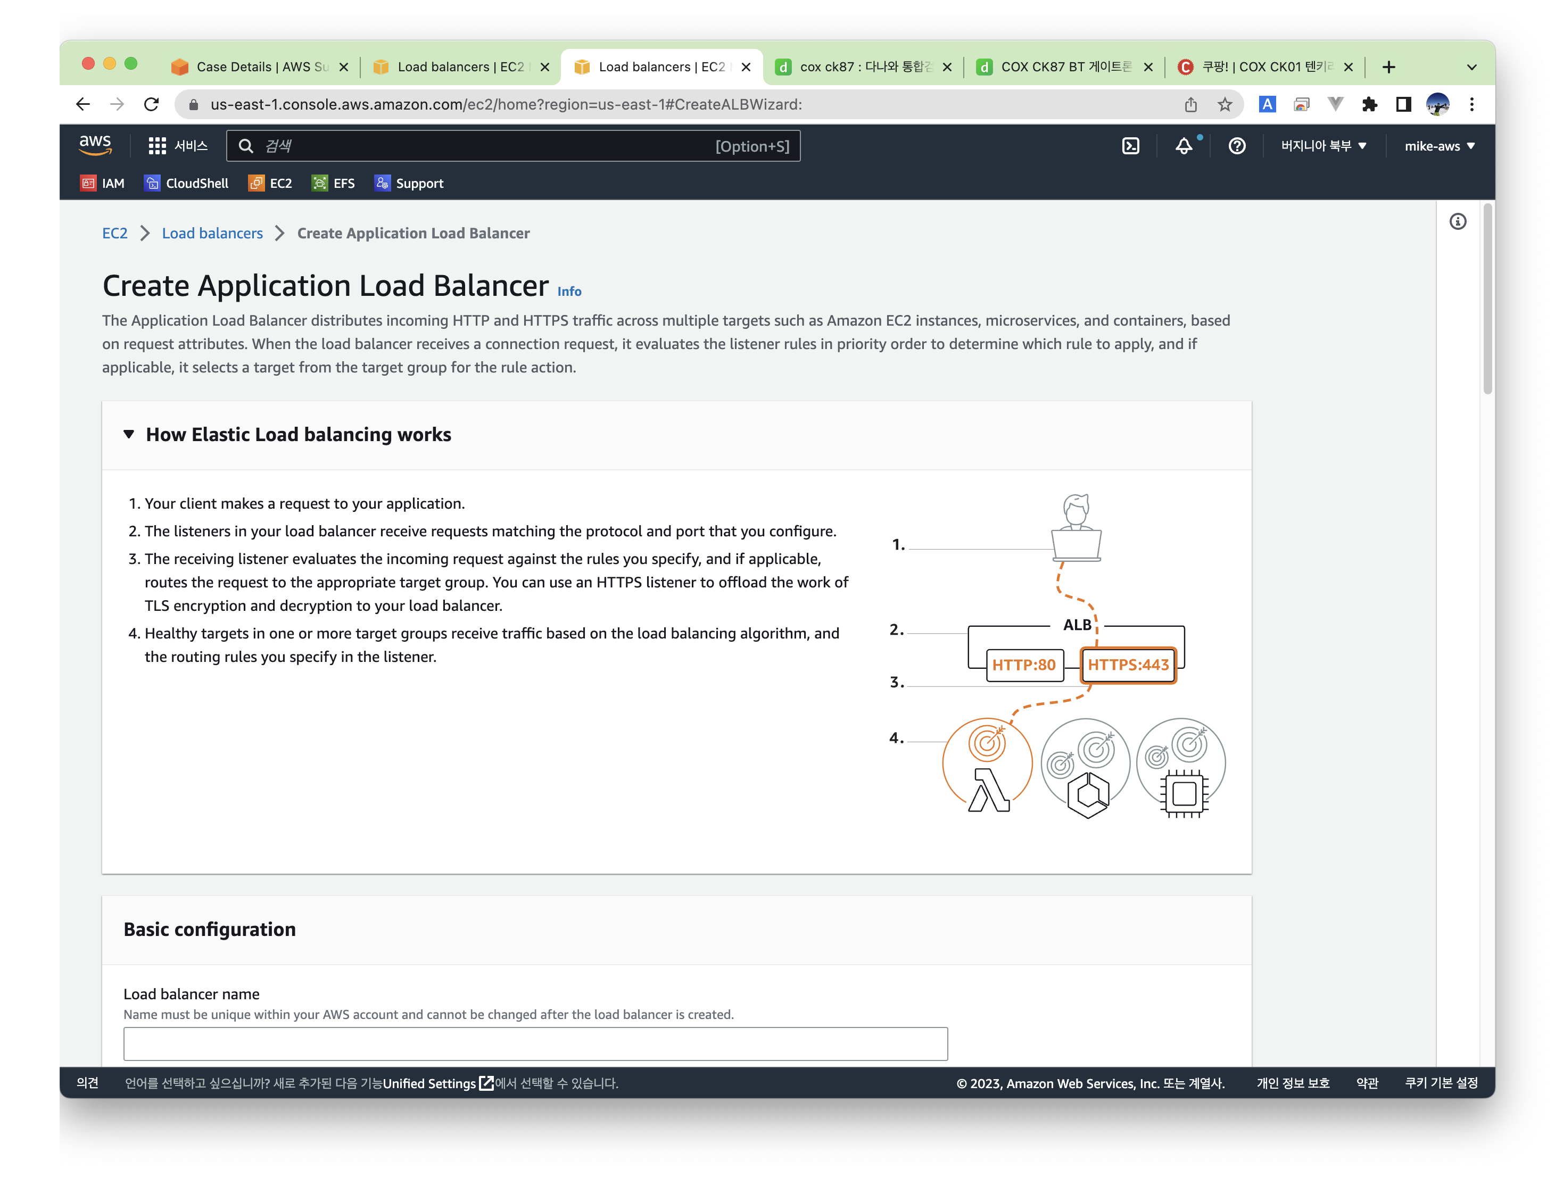Bookmark this page with the star icon
The image size is (1555, 1177).
(1225, 105)
